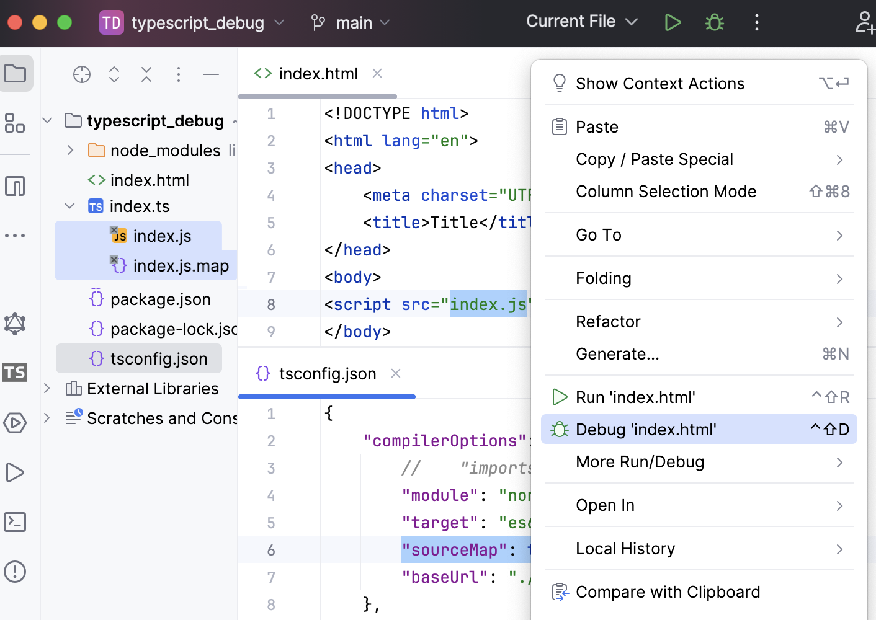The image size is (876, 620).
Task: Switch to the tsconfig.json tab
Action: pyautogui.click(x=327, y=373)
